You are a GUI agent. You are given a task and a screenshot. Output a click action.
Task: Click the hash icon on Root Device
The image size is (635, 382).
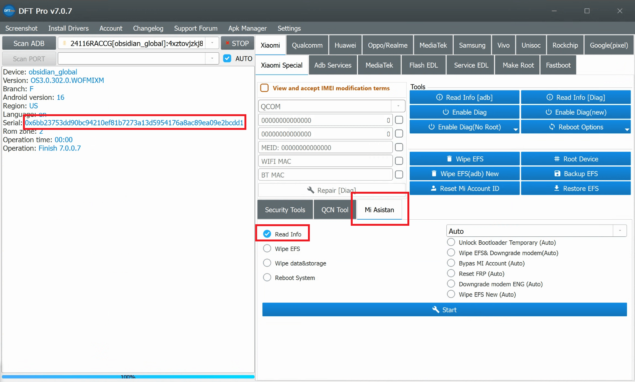pos(557,159)
